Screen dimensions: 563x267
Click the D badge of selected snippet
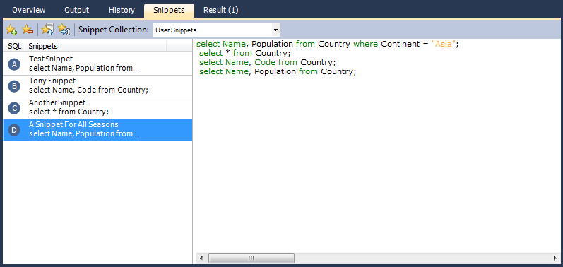(x=14, y=130)
